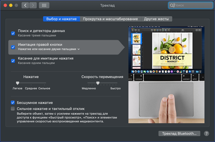215x142 pixels.
Task: Show all preferences via the grid icon
Action: (44, 5)
